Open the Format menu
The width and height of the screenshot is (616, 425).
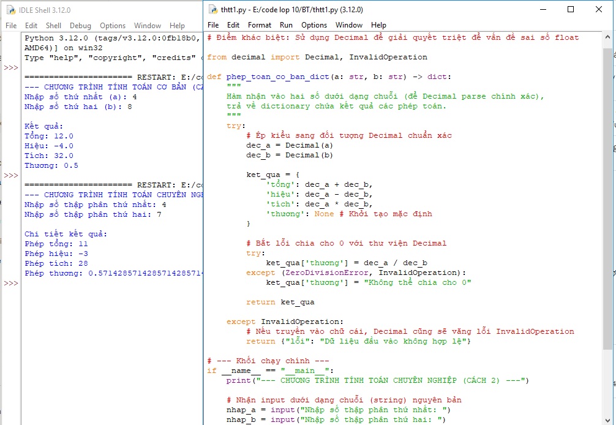[260, 25]
